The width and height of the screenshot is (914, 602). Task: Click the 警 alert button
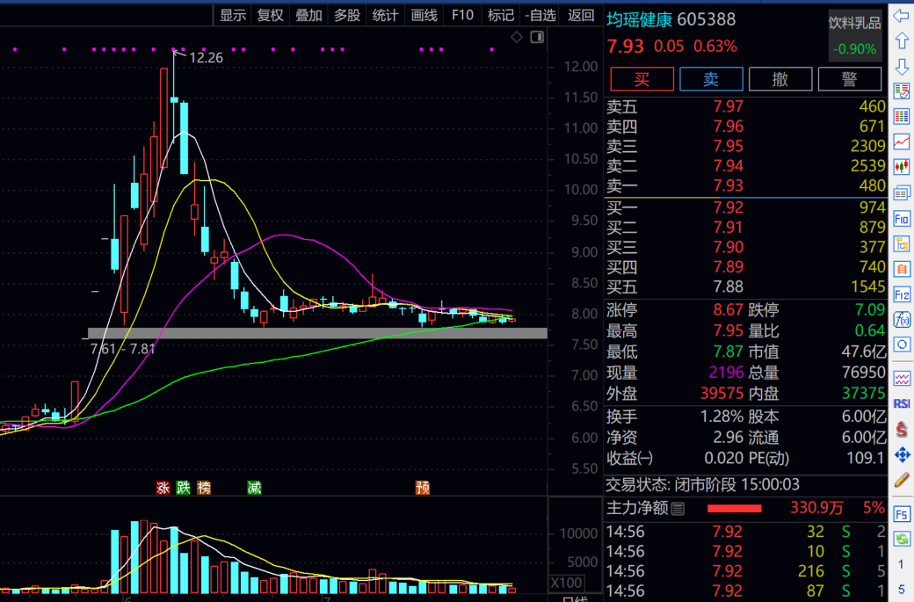(849, 79)
